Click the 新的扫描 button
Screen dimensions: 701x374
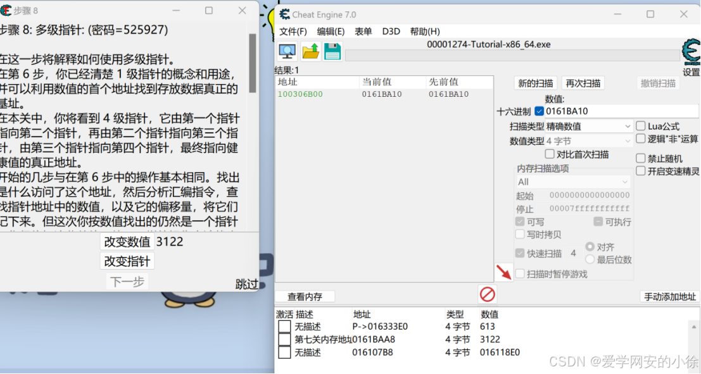(x=536, y=83)
